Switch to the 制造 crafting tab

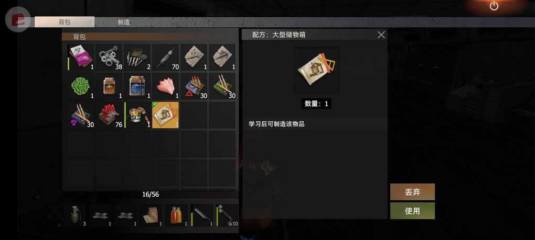point(124,22)
